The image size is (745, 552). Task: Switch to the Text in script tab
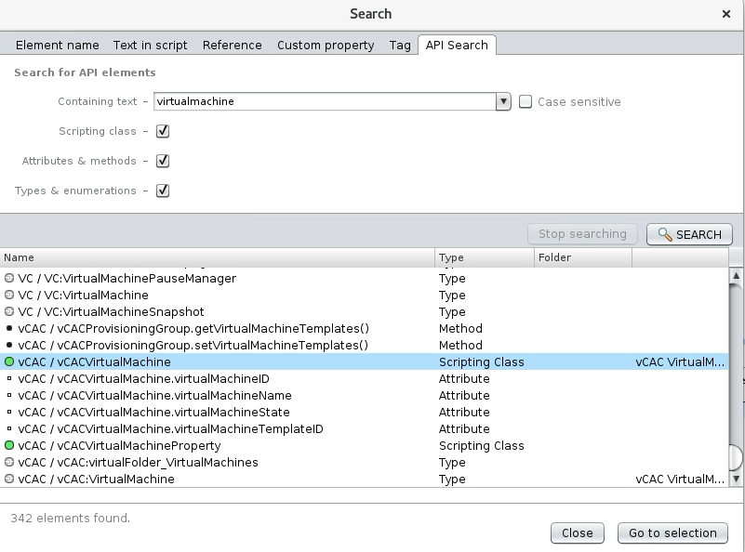pos(150,46)
